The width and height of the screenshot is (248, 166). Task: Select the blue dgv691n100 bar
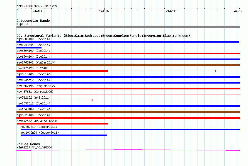[x=128, y=77]
